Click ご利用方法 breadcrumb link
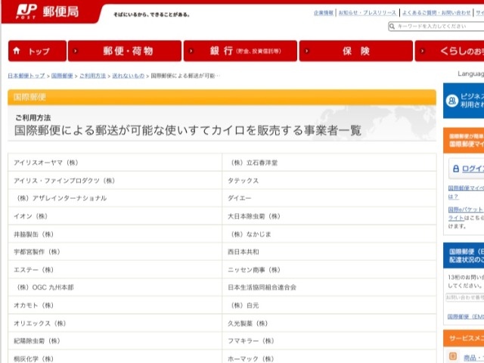Screen dimensions: 484x363 (92, 76)
